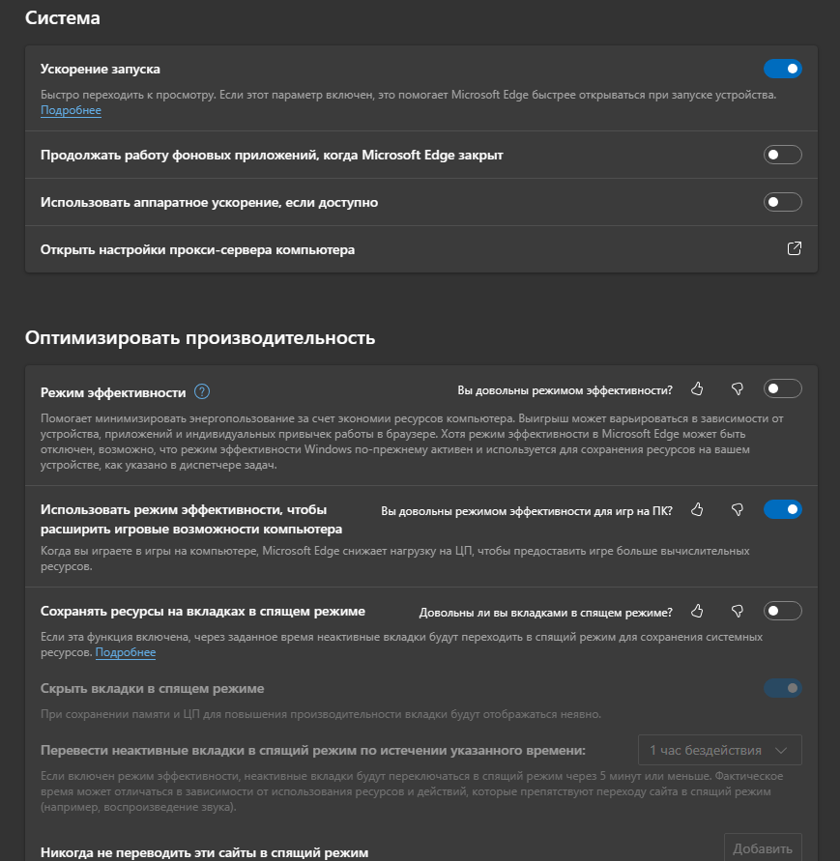The width and height of the screenshot is (840, 861).
Task: Disable the Ускорение запуска toggle
Action: tap(782, 69)
